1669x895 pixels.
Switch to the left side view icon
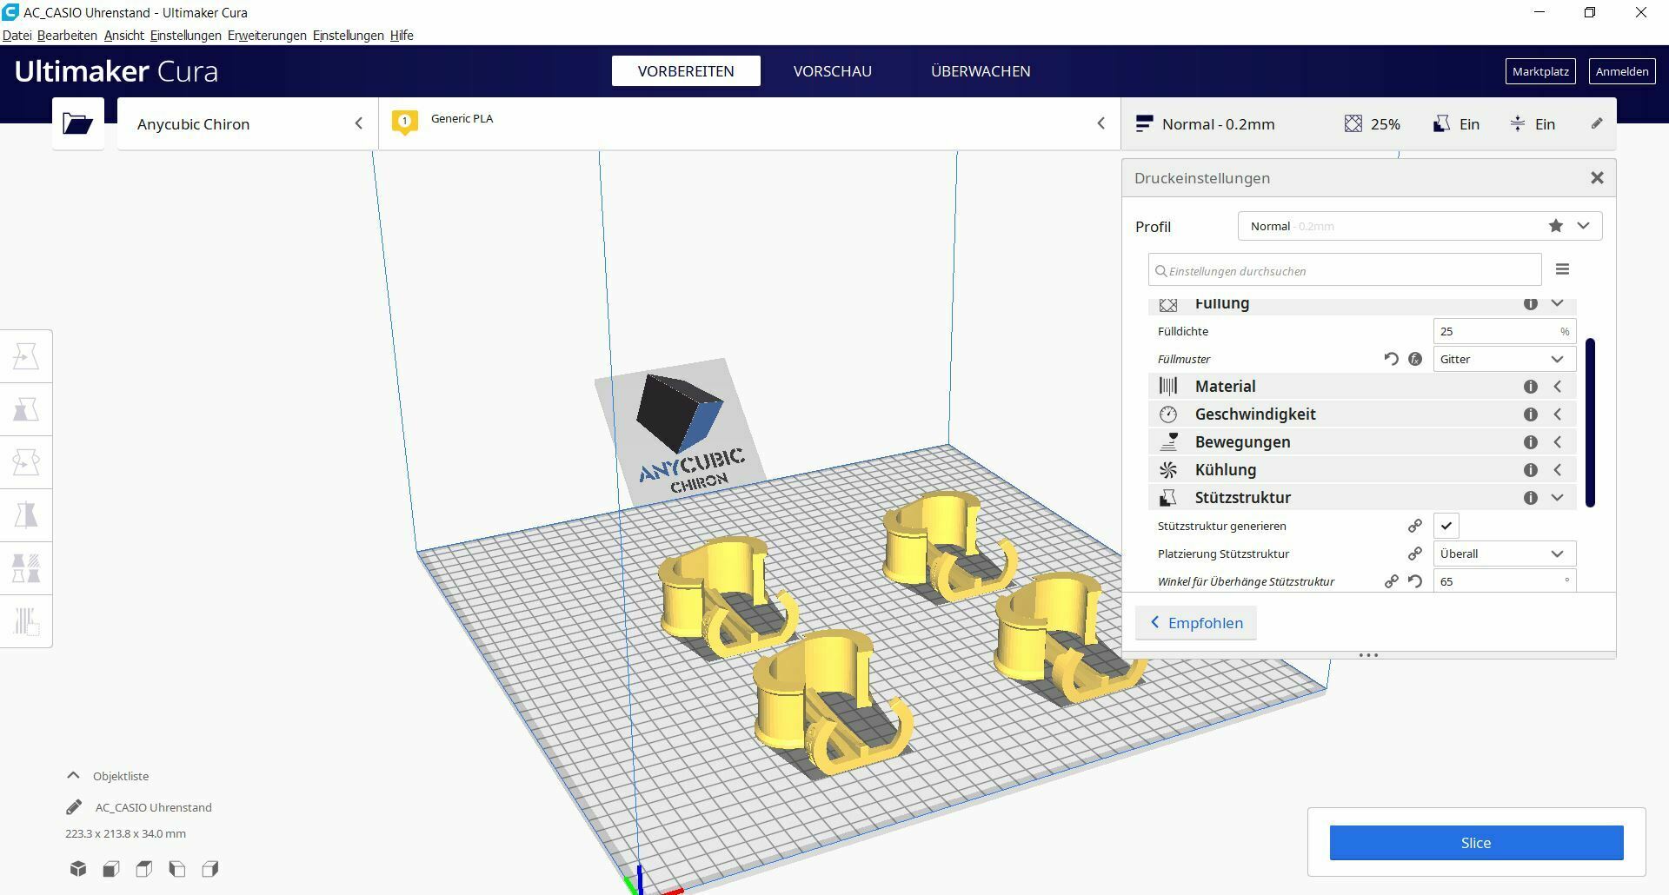pyautogui.click(x=177, y=869)
